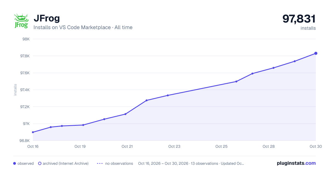Click the vertical 'installs' axis title
Screen dimensions: 329x173
(x=15, y=90)
